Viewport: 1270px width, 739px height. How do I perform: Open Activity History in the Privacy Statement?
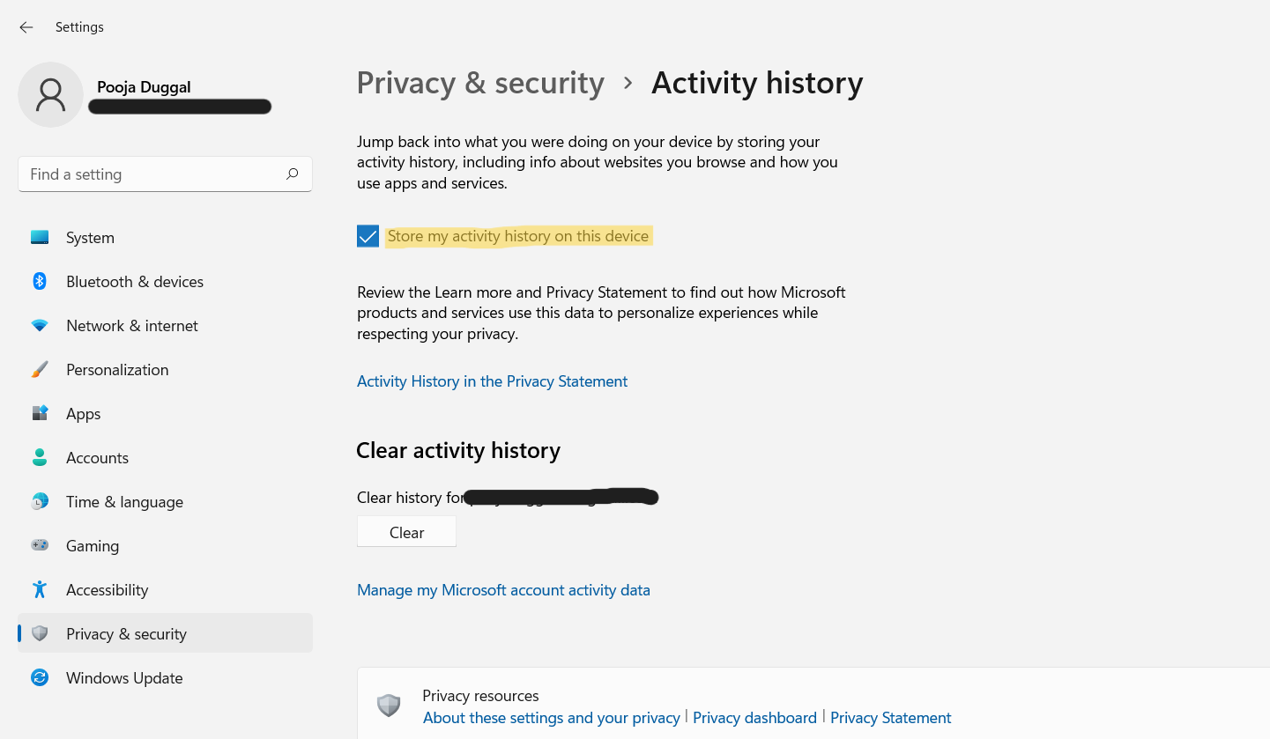click(492, 381)
